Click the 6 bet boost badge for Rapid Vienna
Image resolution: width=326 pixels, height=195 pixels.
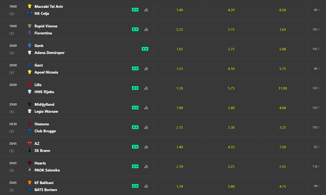click(135, 30)
